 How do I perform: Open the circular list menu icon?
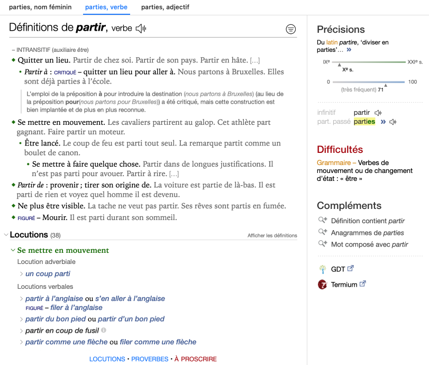(x=291, y=29)
